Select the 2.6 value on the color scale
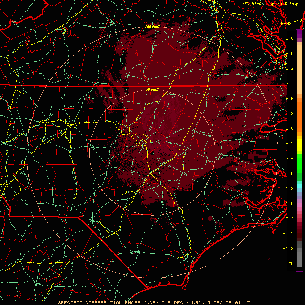This screenshot has width=305, height=305. [290, 174]
